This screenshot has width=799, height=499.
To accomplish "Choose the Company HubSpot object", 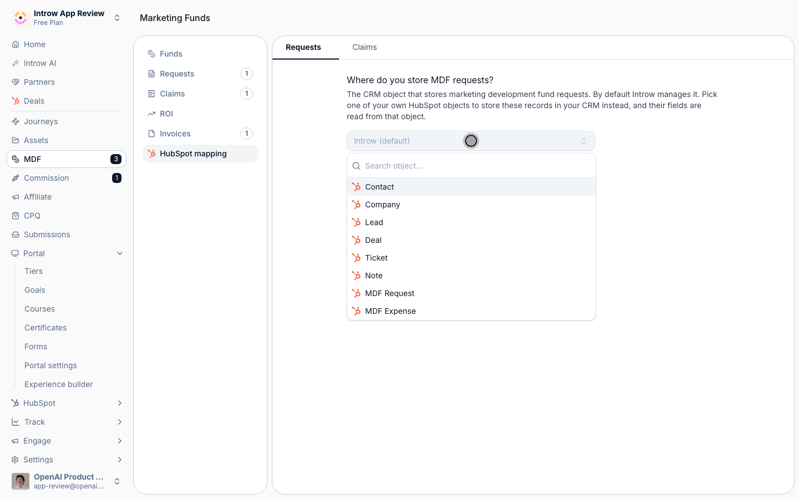I will pyautogui.click(x=471, y=205).
